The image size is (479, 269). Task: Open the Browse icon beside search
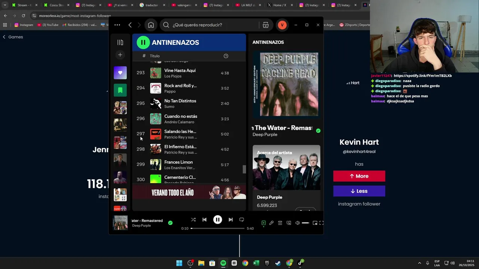[266, 25]
